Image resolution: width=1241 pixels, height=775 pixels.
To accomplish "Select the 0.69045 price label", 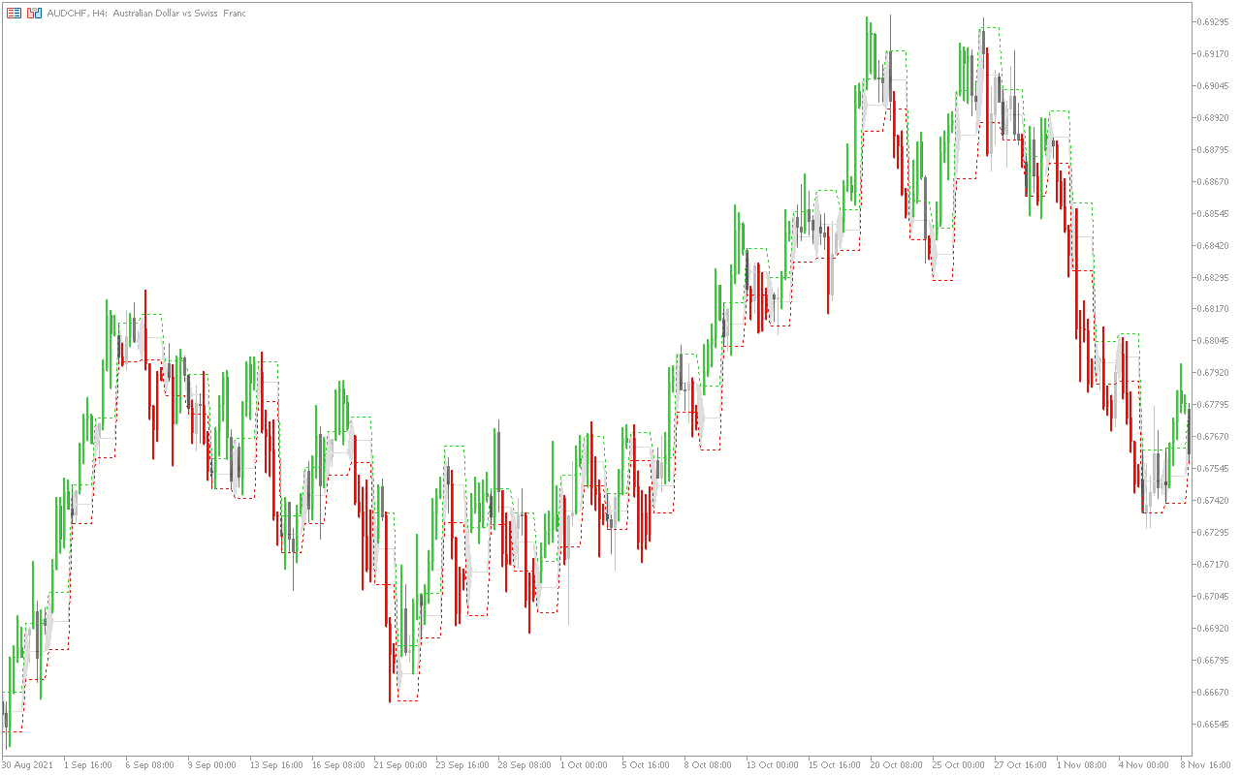I will point(1215,85).
